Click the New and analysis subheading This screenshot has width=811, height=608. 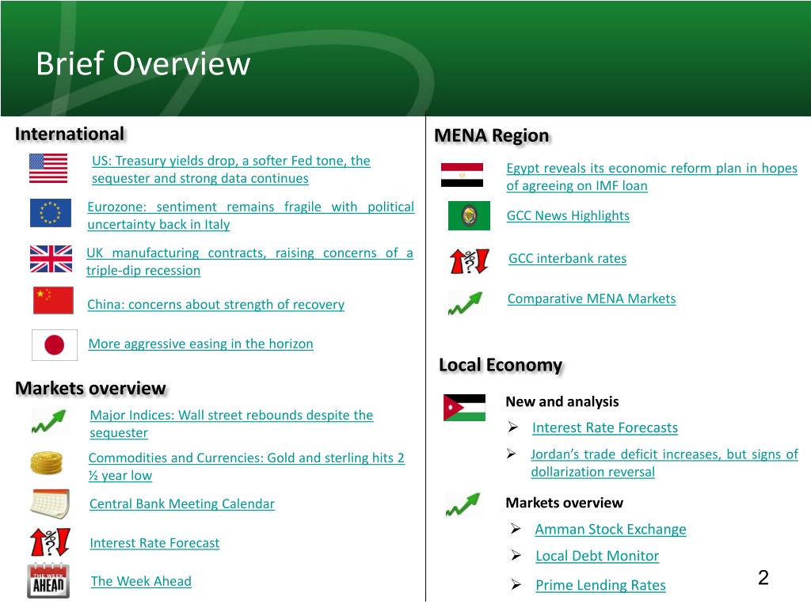point(562,401)
